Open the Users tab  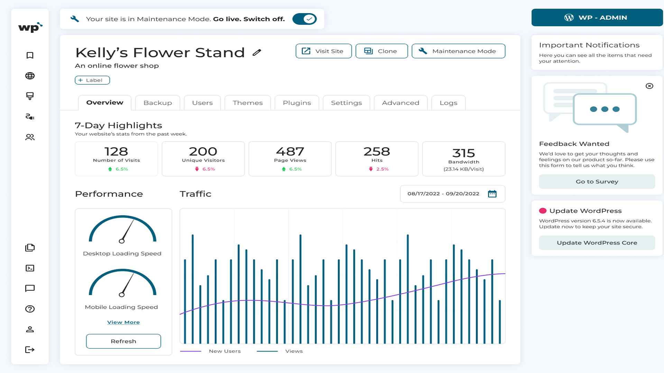pos(202,103)
